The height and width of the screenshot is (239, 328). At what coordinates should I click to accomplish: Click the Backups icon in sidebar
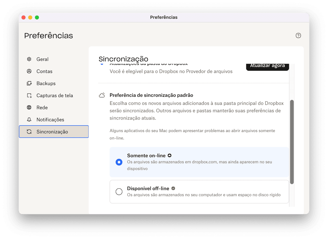[29, 83]
